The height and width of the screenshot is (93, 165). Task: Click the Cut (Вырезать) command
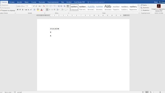click(x=4, y=5)
